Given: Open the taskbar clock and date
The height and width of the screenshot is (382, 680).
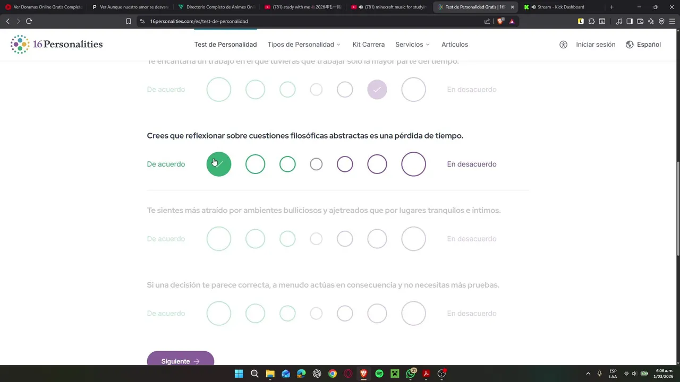Looking at the screenshot, I should 664,374.
